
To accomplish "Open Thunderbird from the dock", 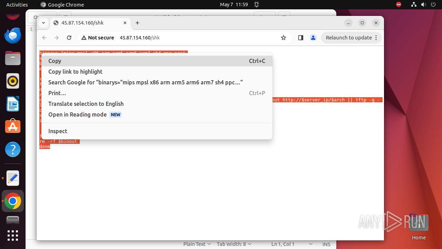I will (13, 35).
